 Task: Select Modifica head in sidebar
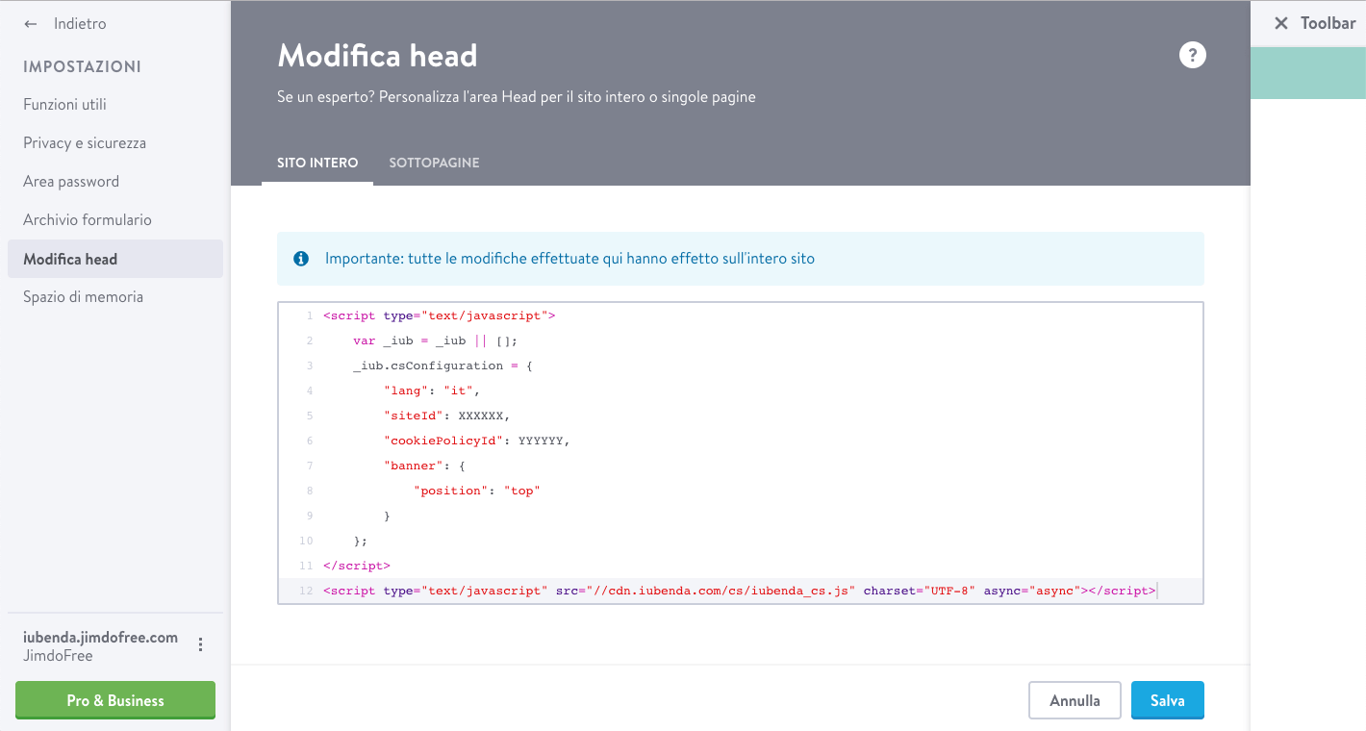pos(70,259)
